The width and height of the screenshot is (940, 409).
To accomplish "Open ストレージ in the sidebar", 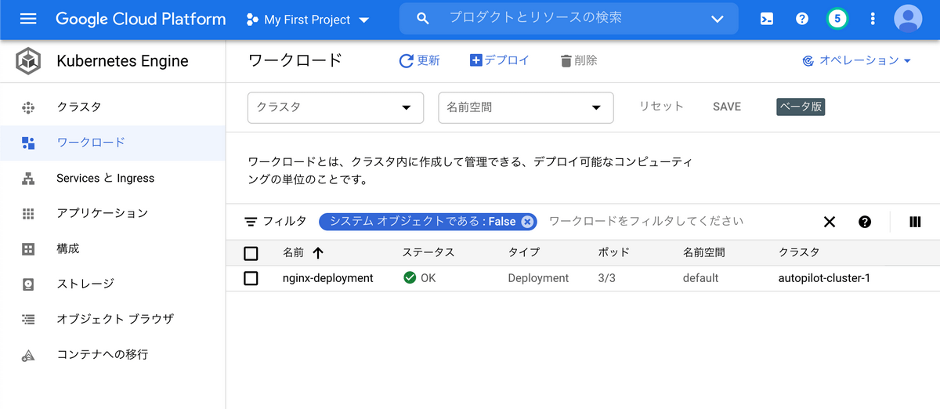I will point(85,284).
